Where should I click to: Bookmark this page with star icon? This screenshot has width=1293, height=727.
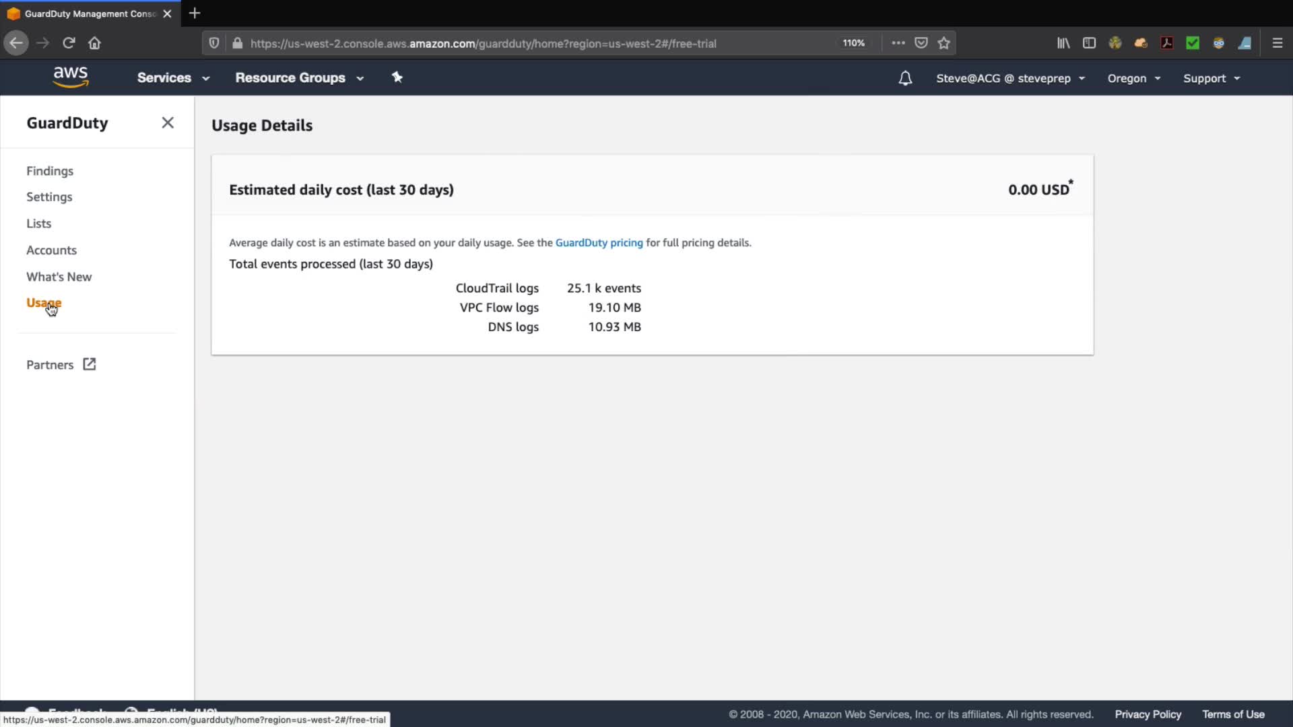943,43
